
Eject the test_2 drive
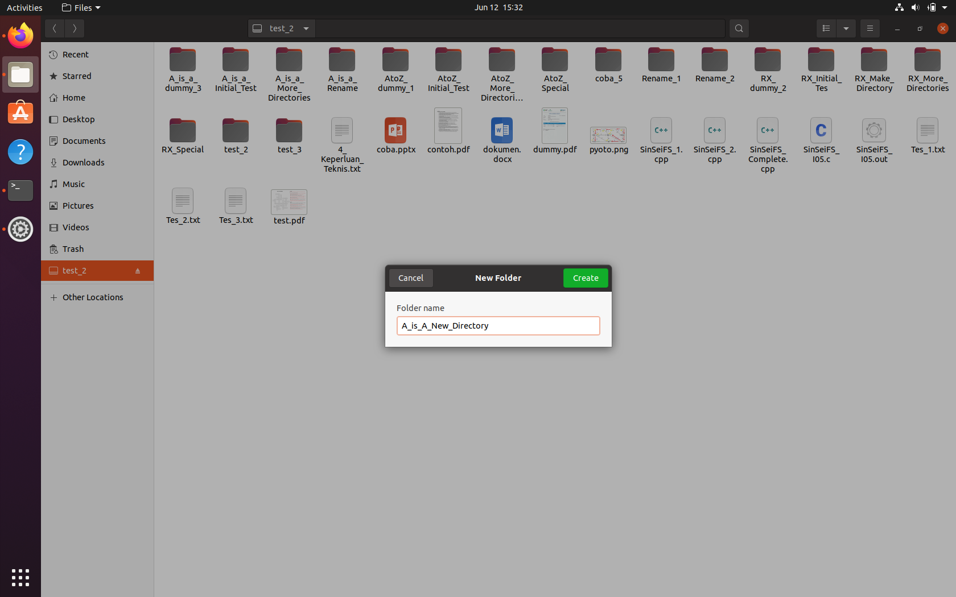click(138, 271)
